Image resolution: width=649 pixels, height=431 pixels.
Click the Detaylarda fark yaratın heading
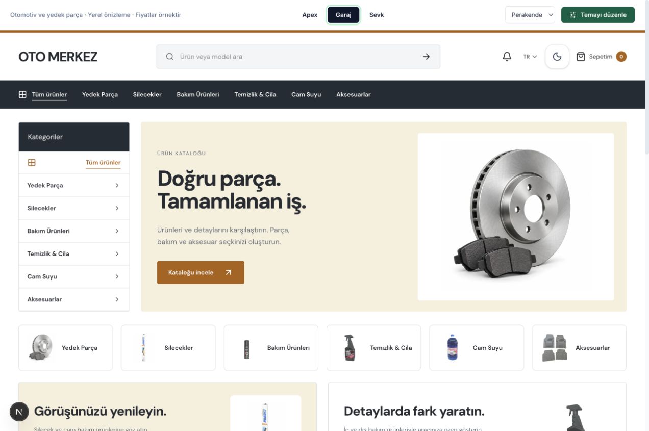point(414,411)
